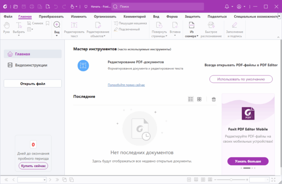Viewport: 282px width, 184px height.
Task: Clear recent list with trash icon
Action: point(213,99)
